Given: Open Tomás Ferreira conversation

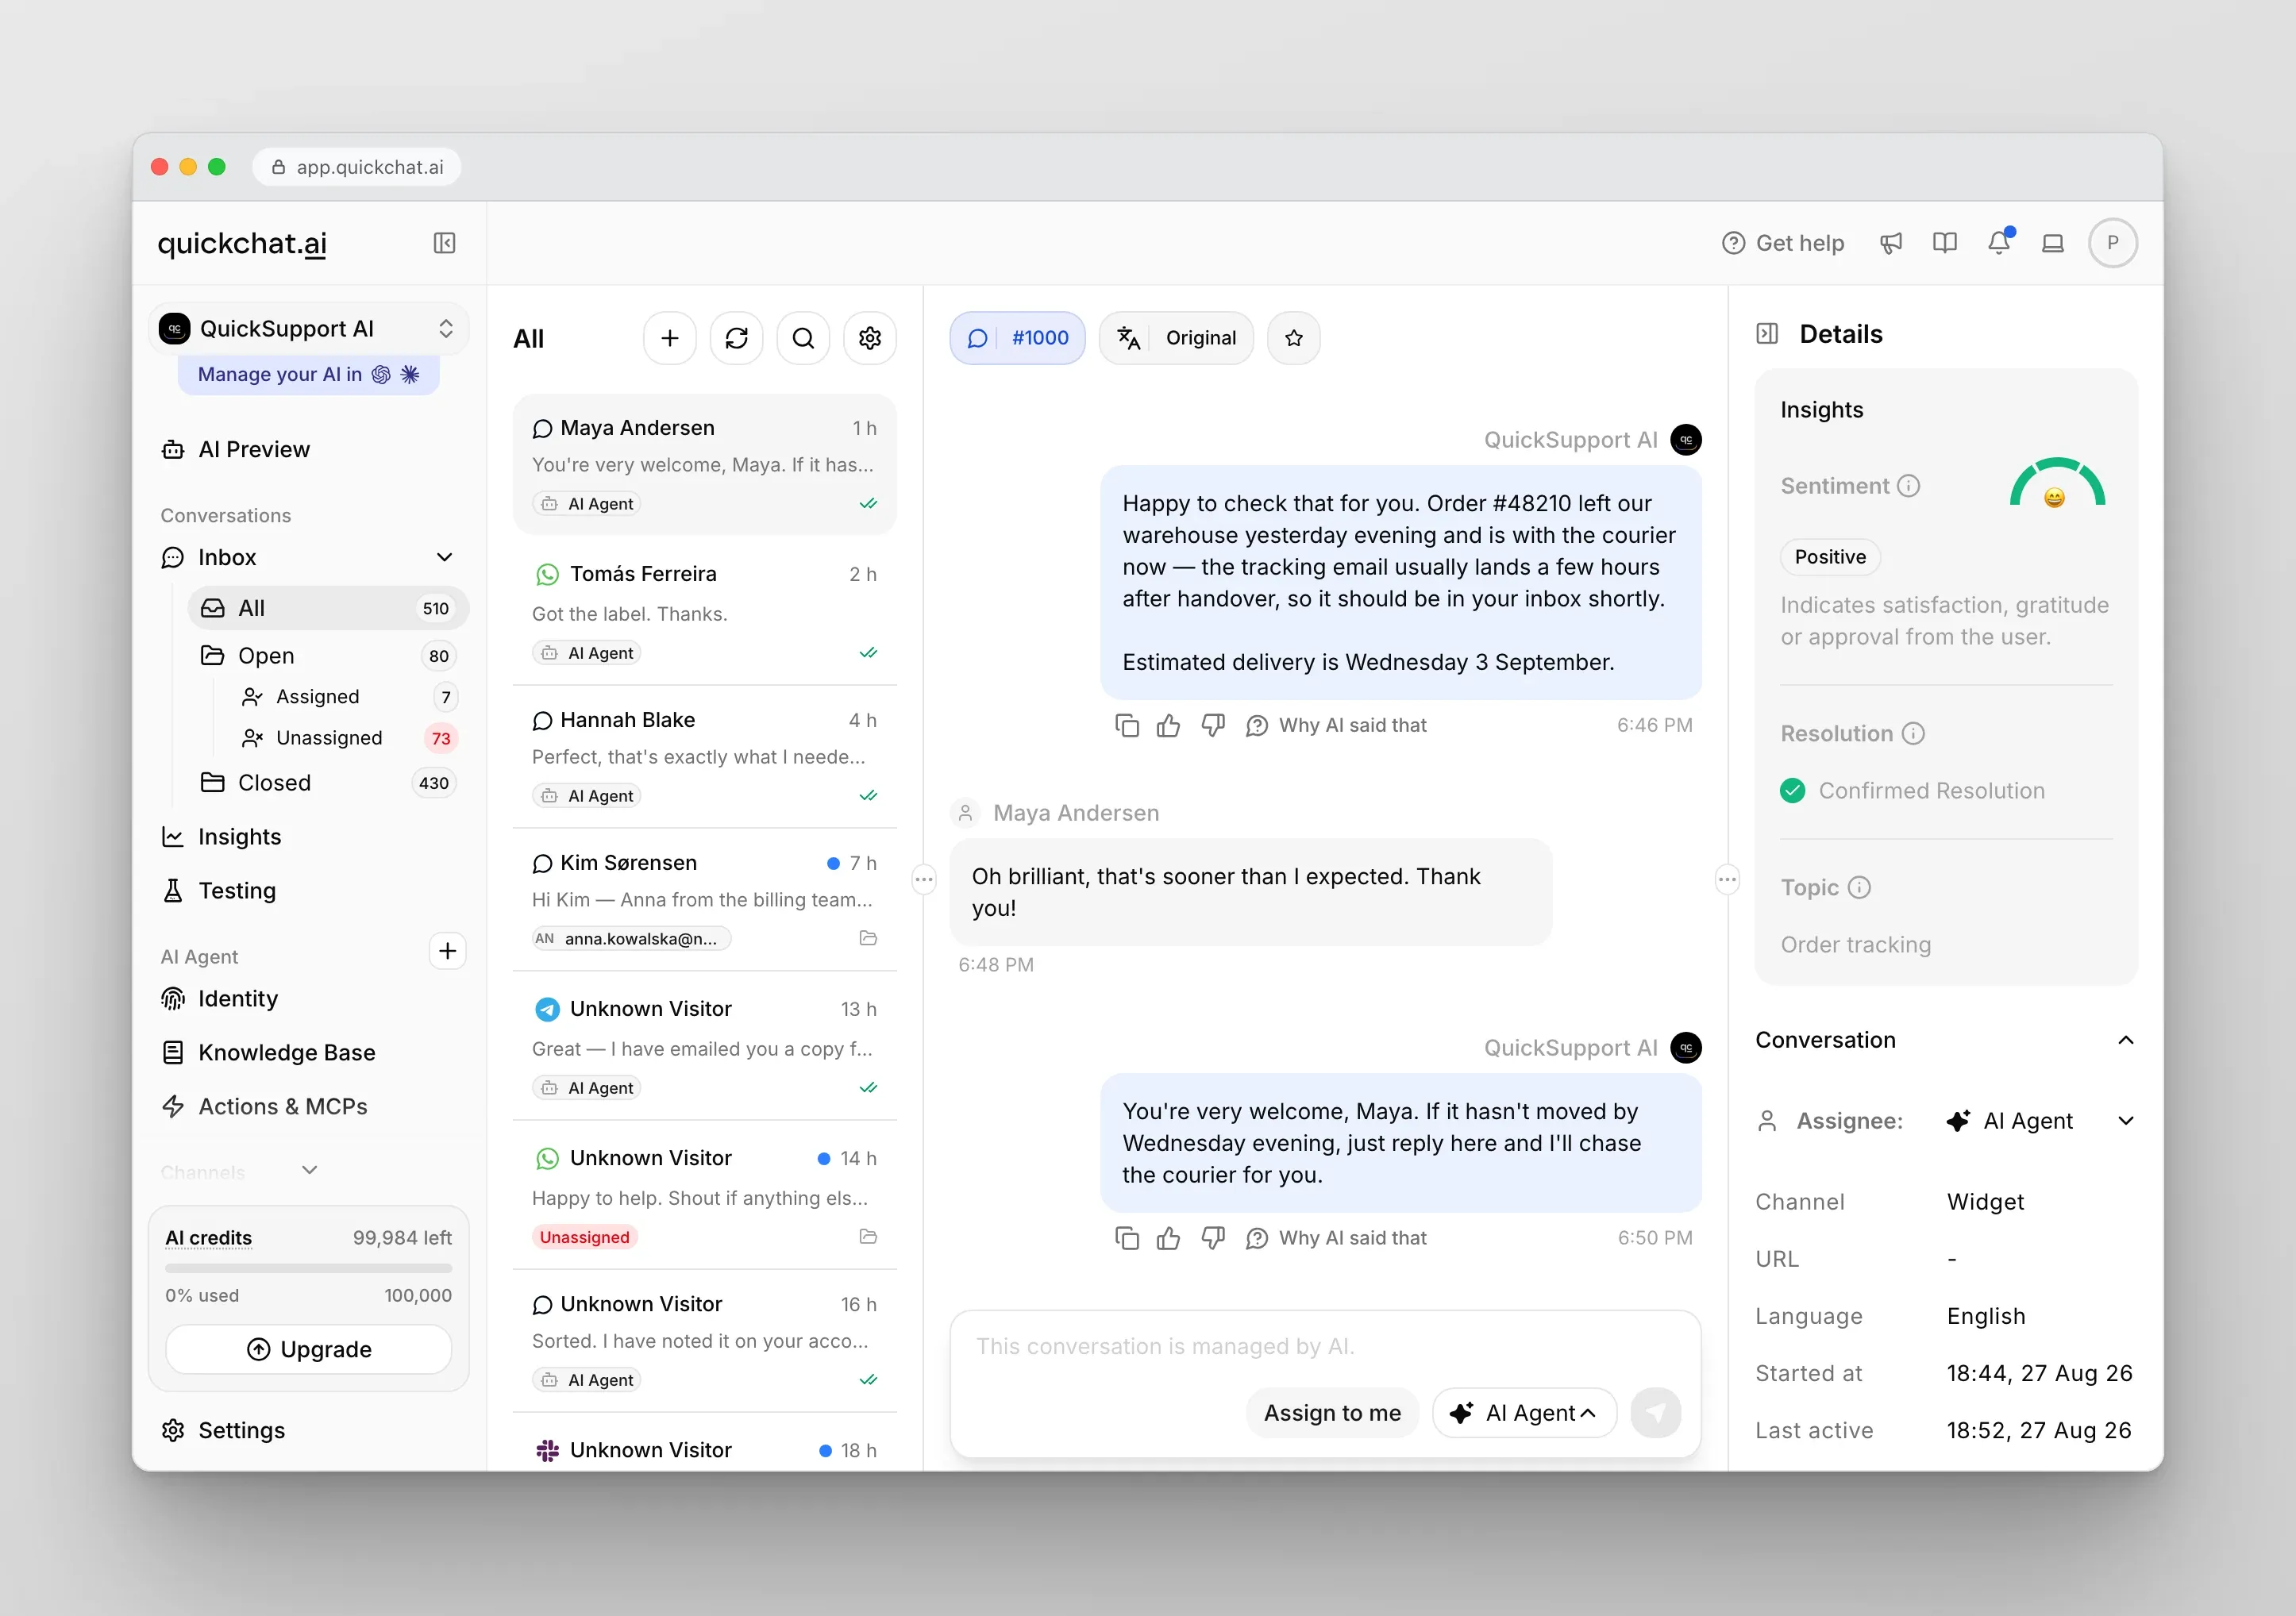Looking at the screenshot, I should point(704,611).
